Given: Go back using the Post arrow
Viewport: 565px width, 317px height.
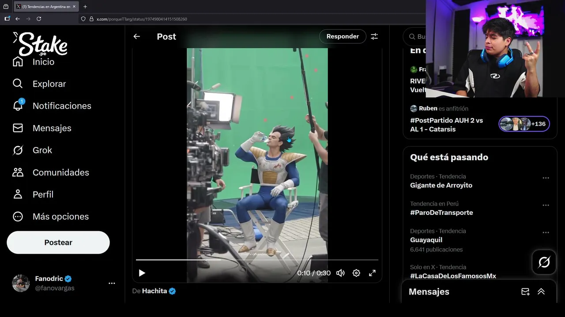Looking at the screenshot, I should (x=137, y=37).
